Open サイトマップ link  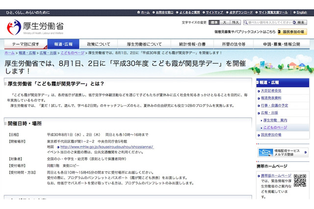(214, 12)
